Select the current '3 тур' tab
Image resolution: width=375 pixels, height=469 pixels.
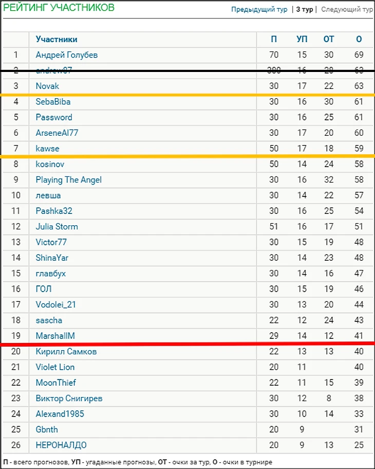point(304,10)
